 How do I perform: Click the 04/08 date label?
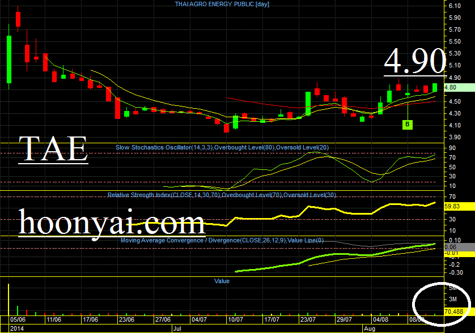pyautogui.click(x=380, y=319)
